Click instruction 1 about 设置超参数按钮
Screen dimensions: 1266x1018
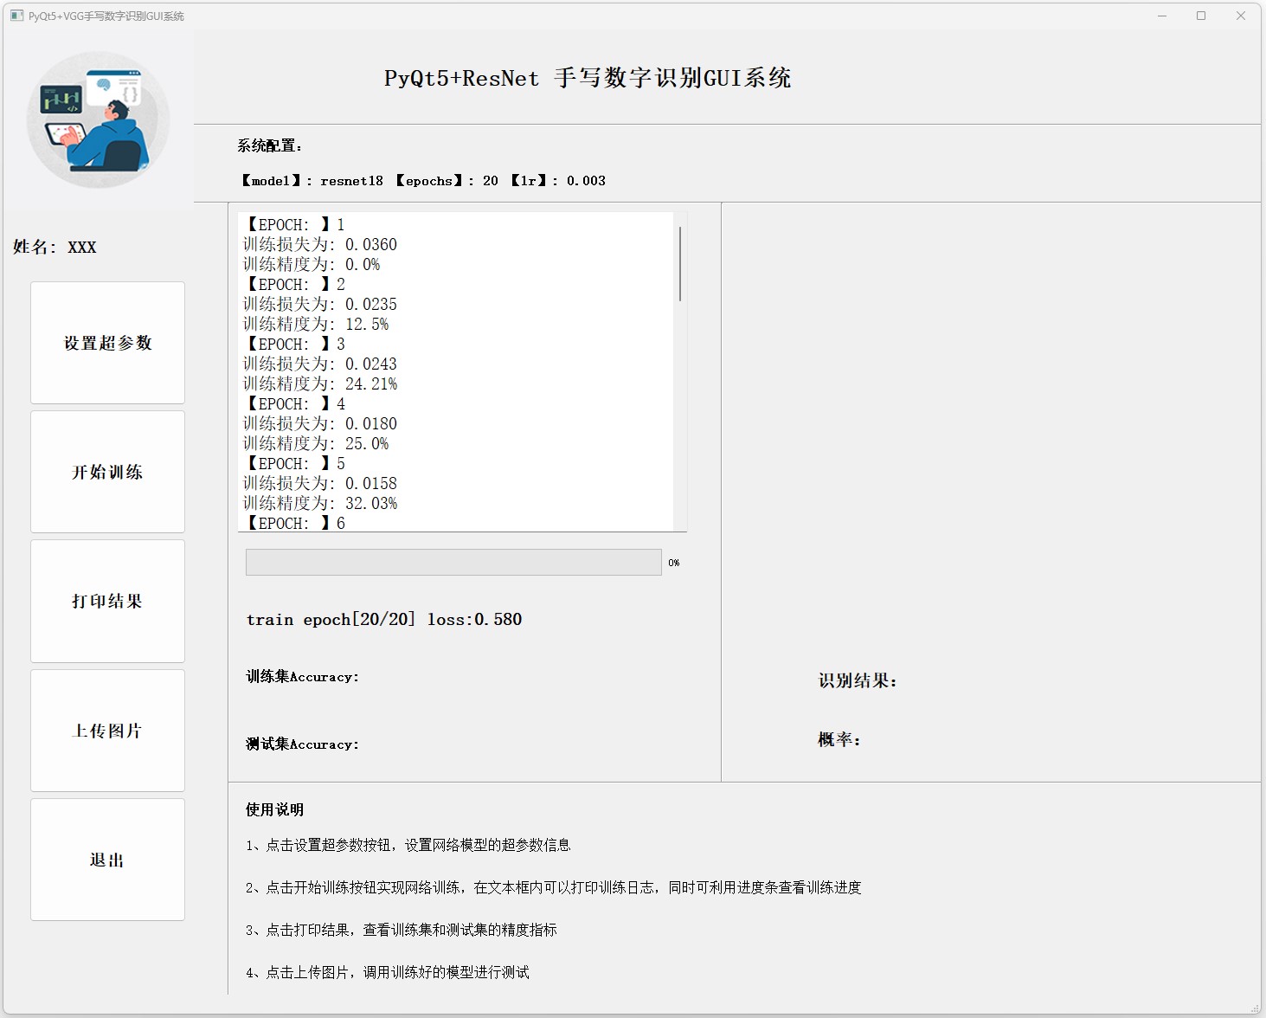tap(408, 845)
